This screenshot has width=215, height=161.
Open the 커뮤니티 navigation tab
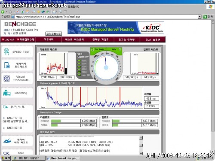tap(49, 39)
